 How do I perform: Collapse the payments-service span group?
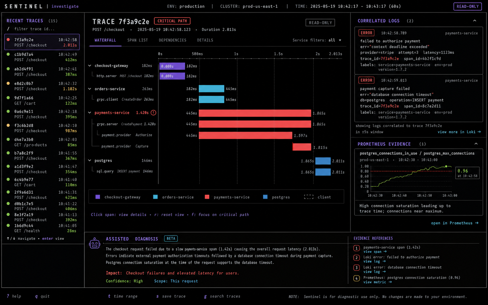pyautogui.click(x=90, y=113)
